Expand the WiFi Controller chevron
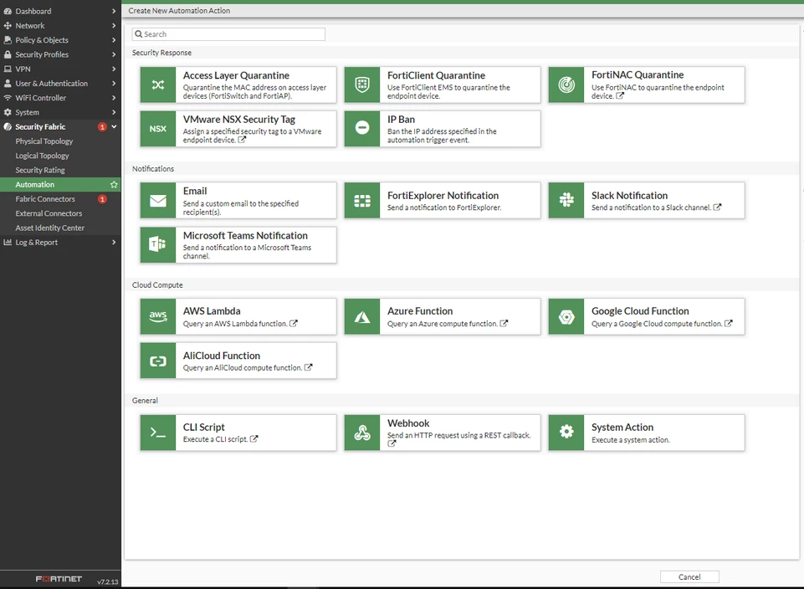 [114, 97]
